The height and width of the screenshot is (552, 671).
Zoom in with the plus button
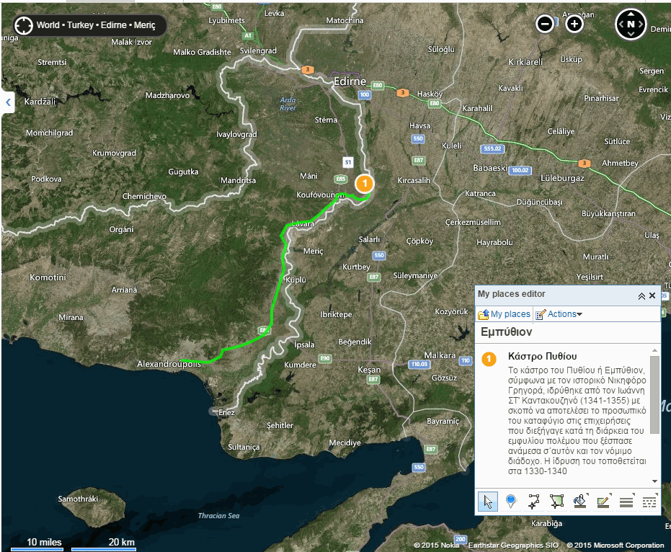point(574,24)
